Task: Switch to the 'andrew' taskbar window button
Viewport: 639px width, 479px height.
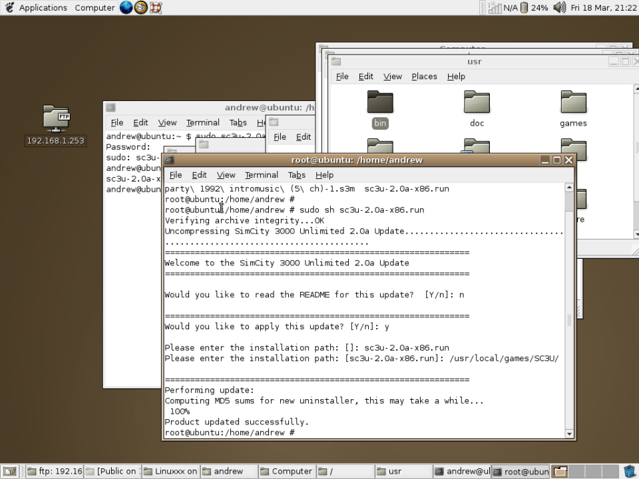Action: 228,471
